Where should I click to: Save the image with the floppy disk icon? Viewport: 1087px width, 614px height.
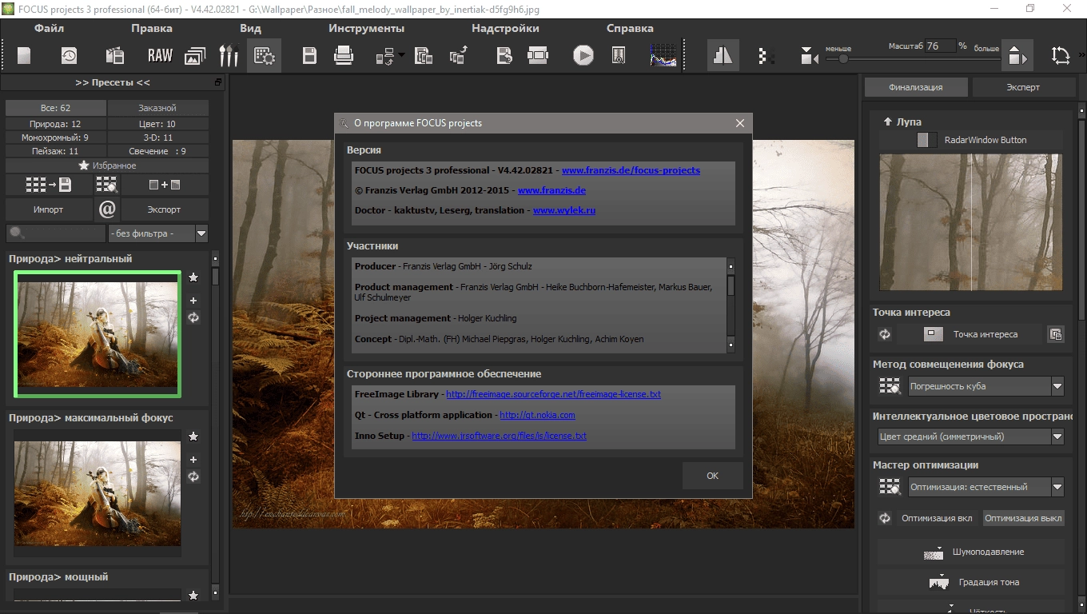point(309,56)
